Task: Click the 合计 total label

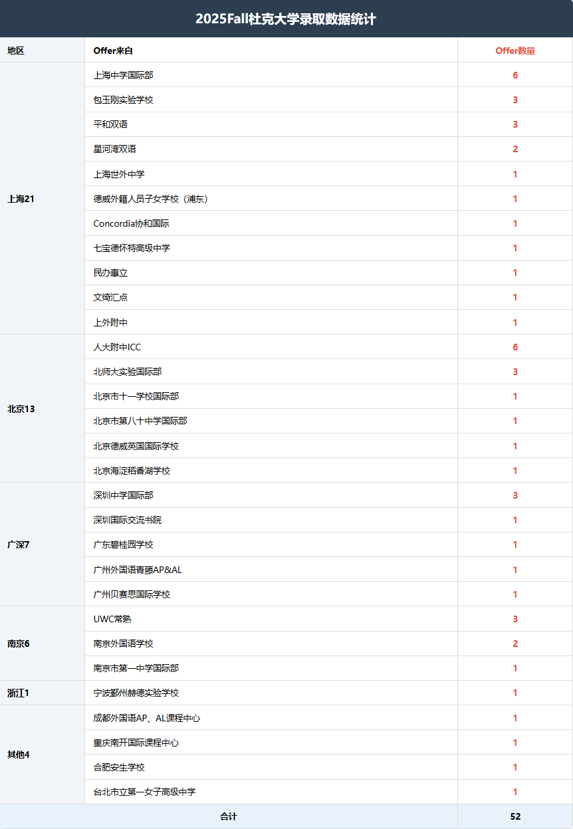Action: pyautogui.click(x=228, y=816)
